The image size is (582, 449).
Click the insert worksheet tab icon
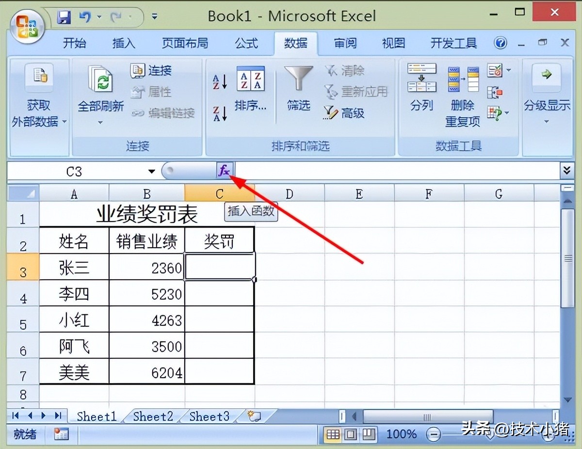click(x=254, y=416)
